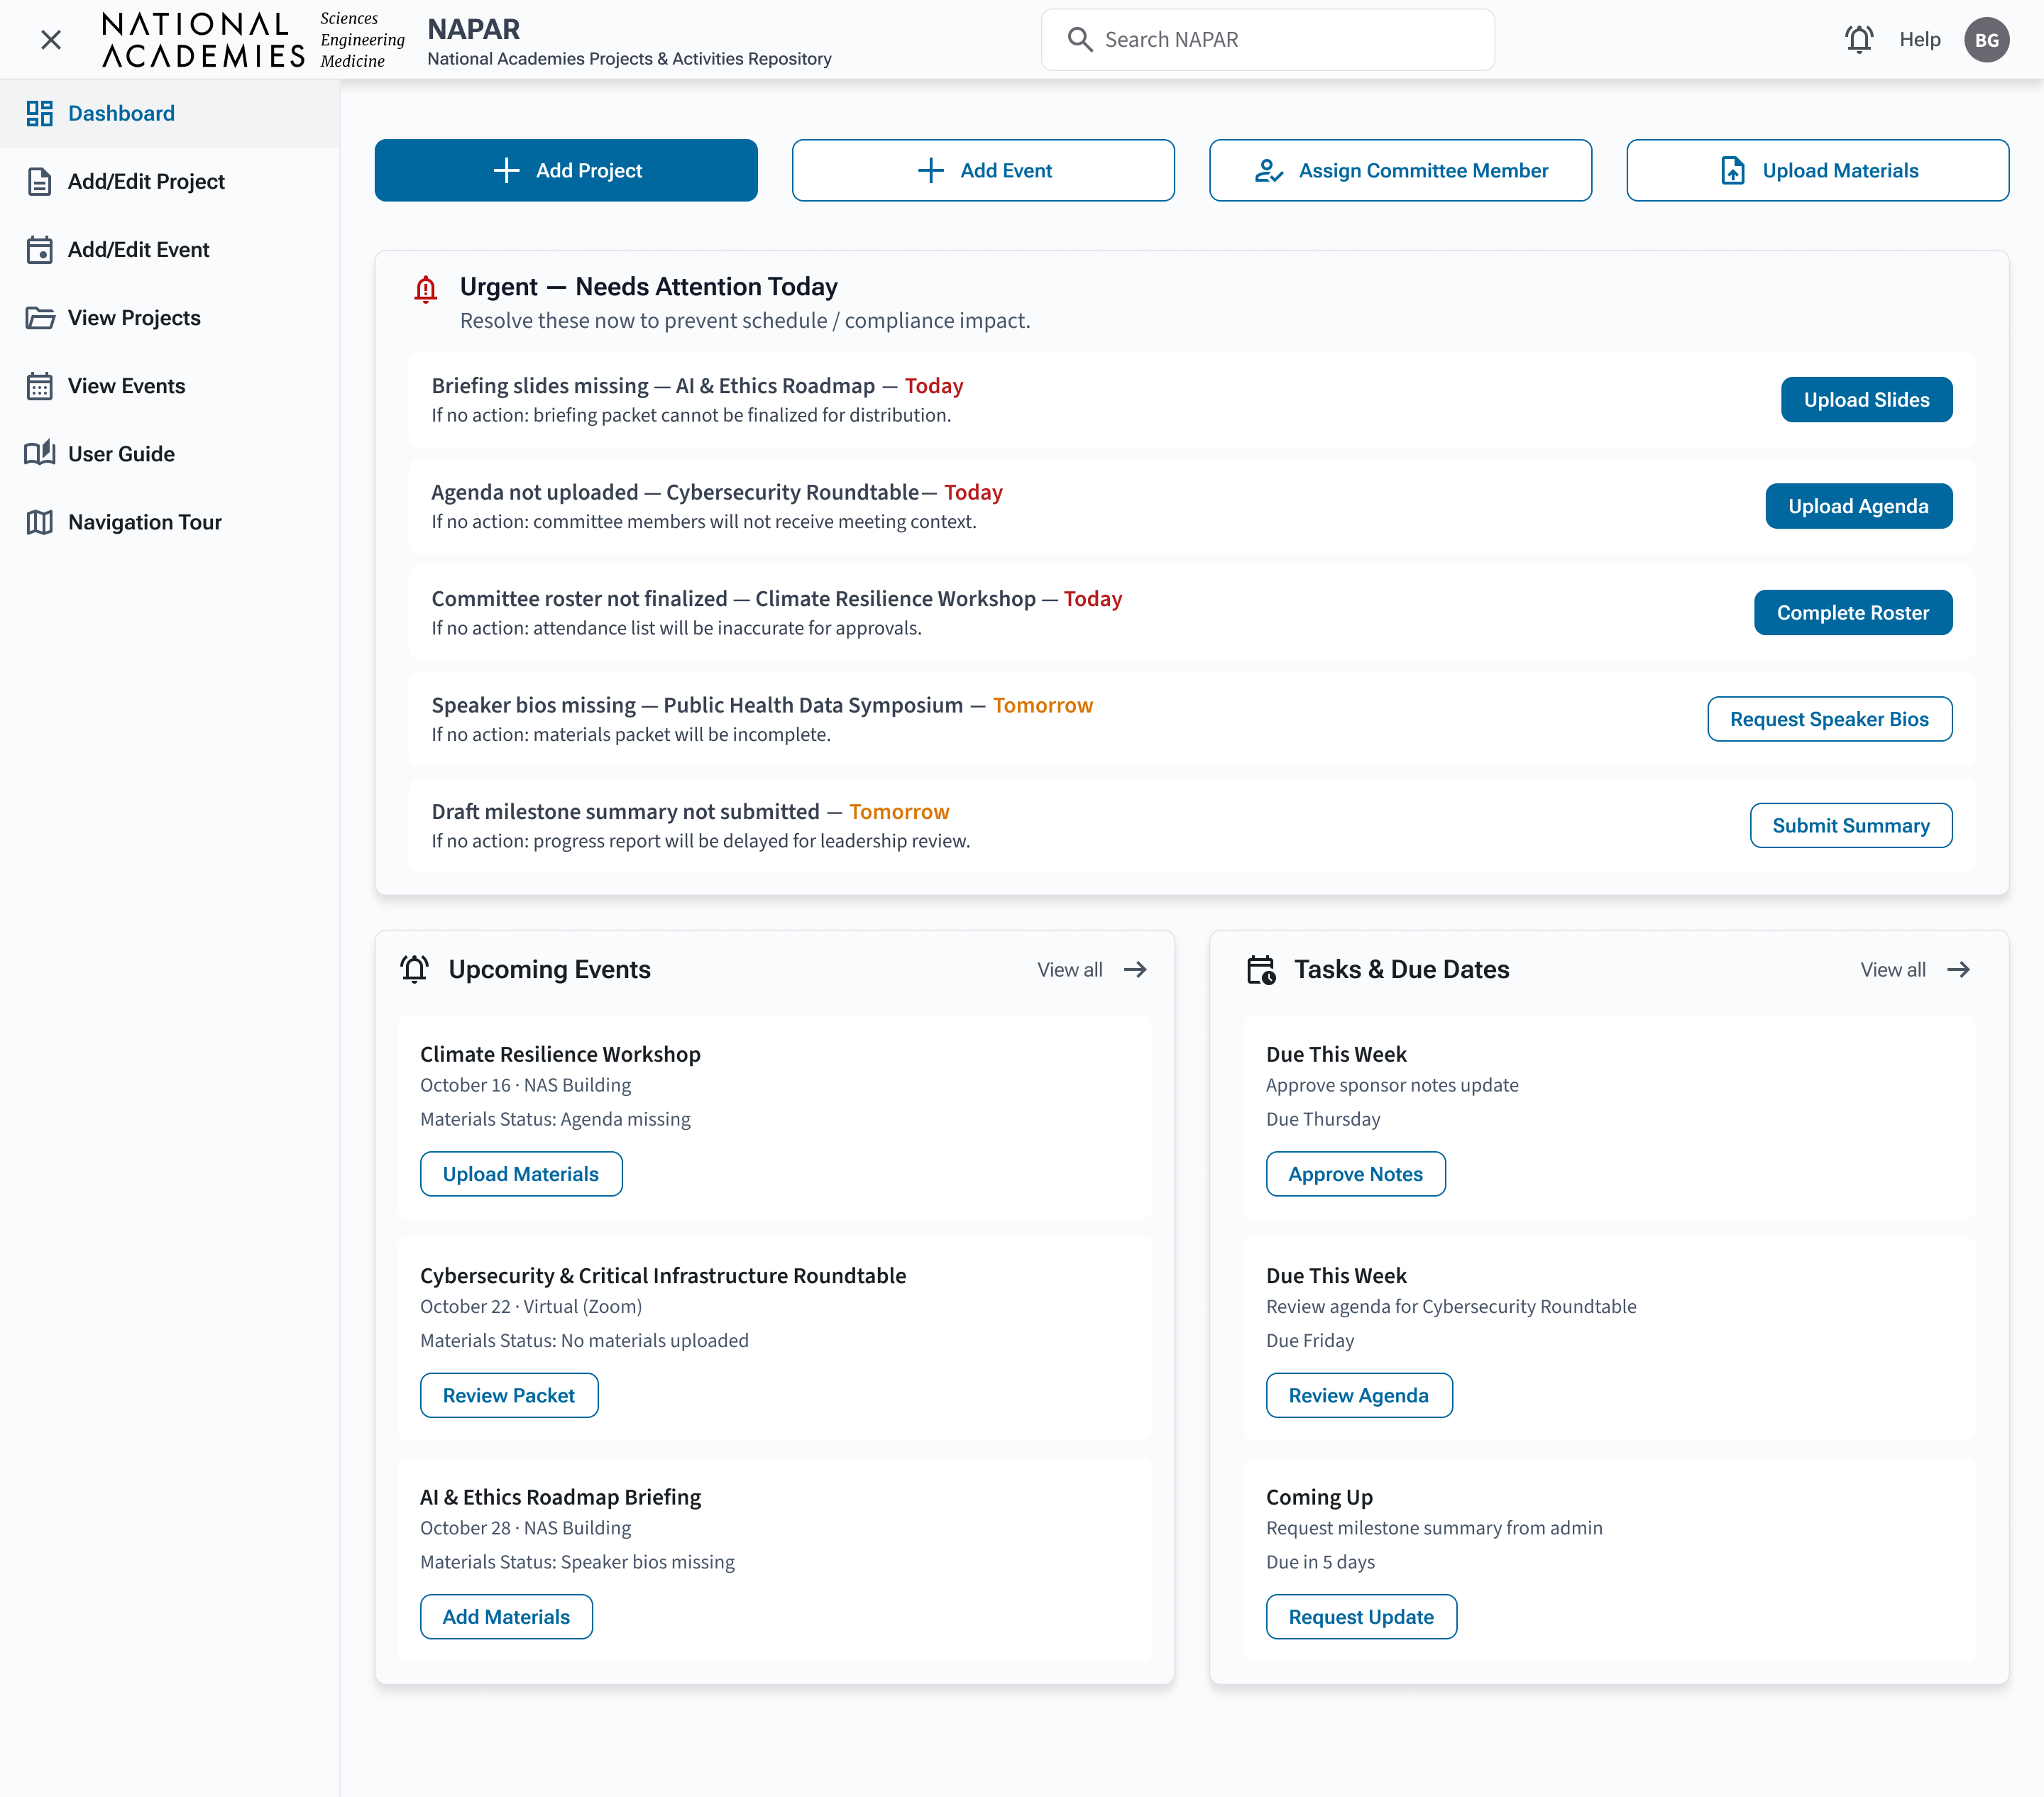Click the Add Project button
This screenshot has height=1797, width=2044.
[566, 171]
